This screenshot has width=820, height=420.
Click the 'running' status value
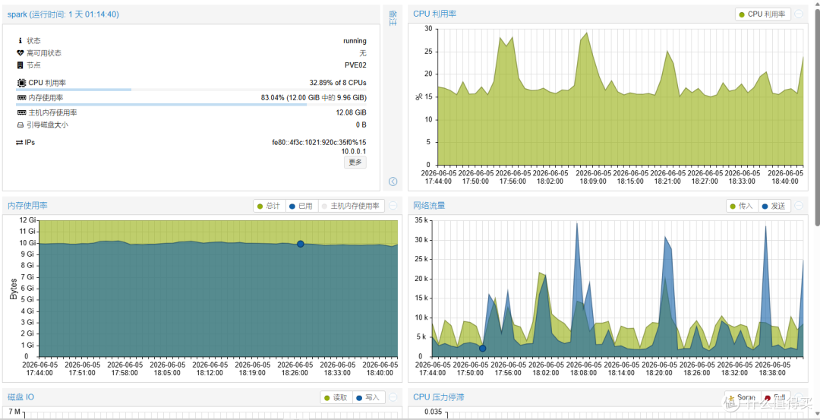coord(355,41)
